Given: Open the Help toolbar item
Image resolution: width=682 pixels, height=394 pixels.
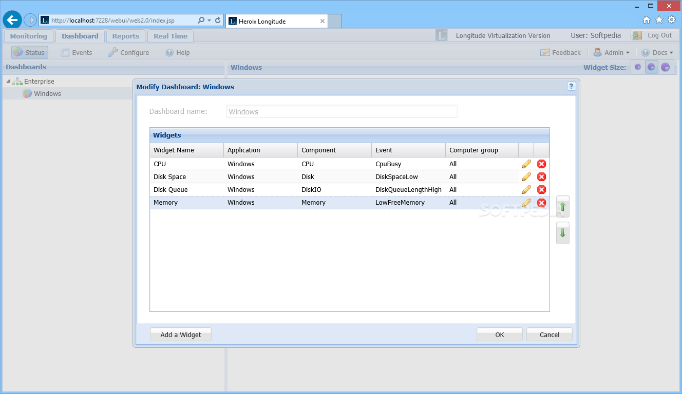Looking at the screenshot, I should coord(177,52).
